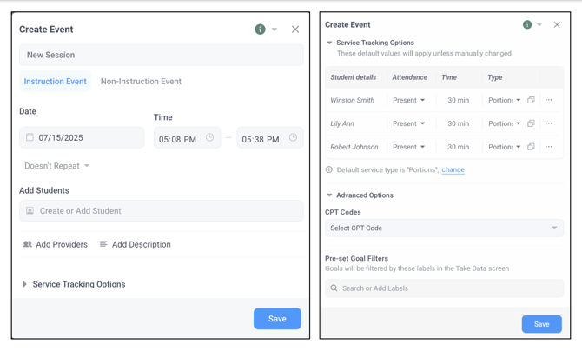Click the Add Description lines icon
Viewport: 582px width, 351px height.
[x=103, y=244]
